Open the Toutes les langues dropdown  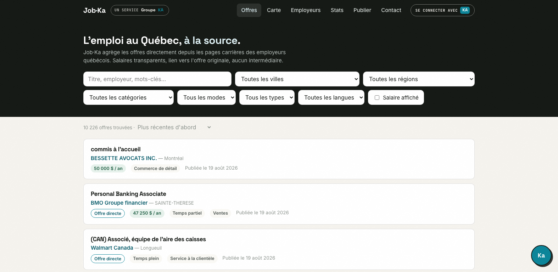[x=331, y=97]
